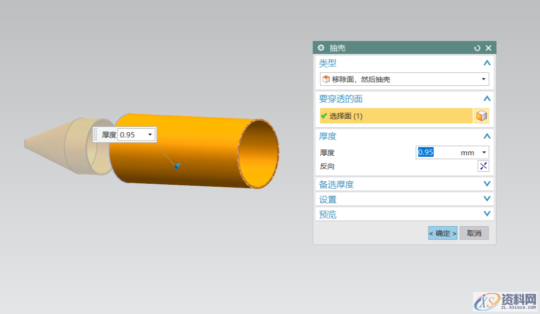The width and height of the screenshot is (540, 314).
Task: Click the reset icon on the 抽壳 dialog
Action: tap(476, 47)
